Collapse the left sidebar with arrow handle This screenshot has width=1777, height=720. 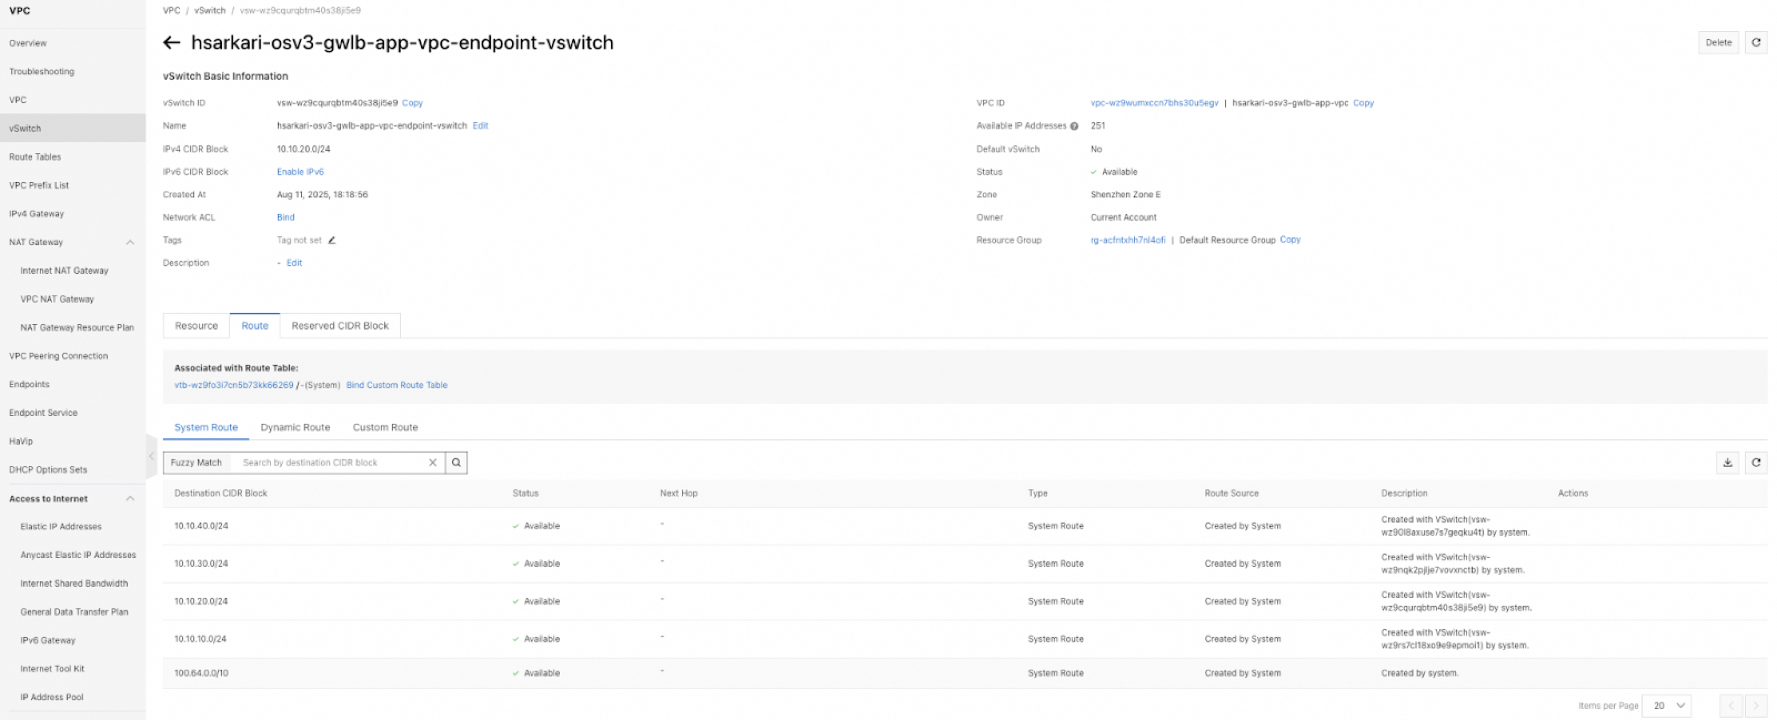[x=151, y=456]
